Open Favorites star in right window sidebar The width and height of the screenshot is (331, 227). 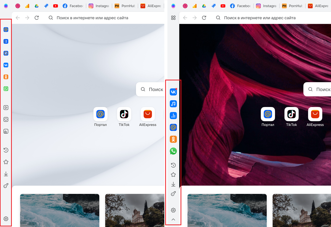click(173, 175)
